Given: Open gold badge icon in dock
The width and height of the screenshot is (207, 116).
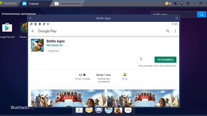Looking at the screenshot, I should click(x=89, y=110).
